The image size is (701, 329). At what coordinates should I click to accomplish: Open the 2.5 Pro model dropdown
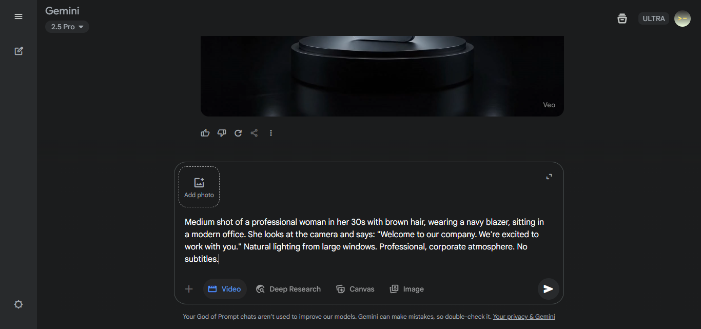pos(67,27)
